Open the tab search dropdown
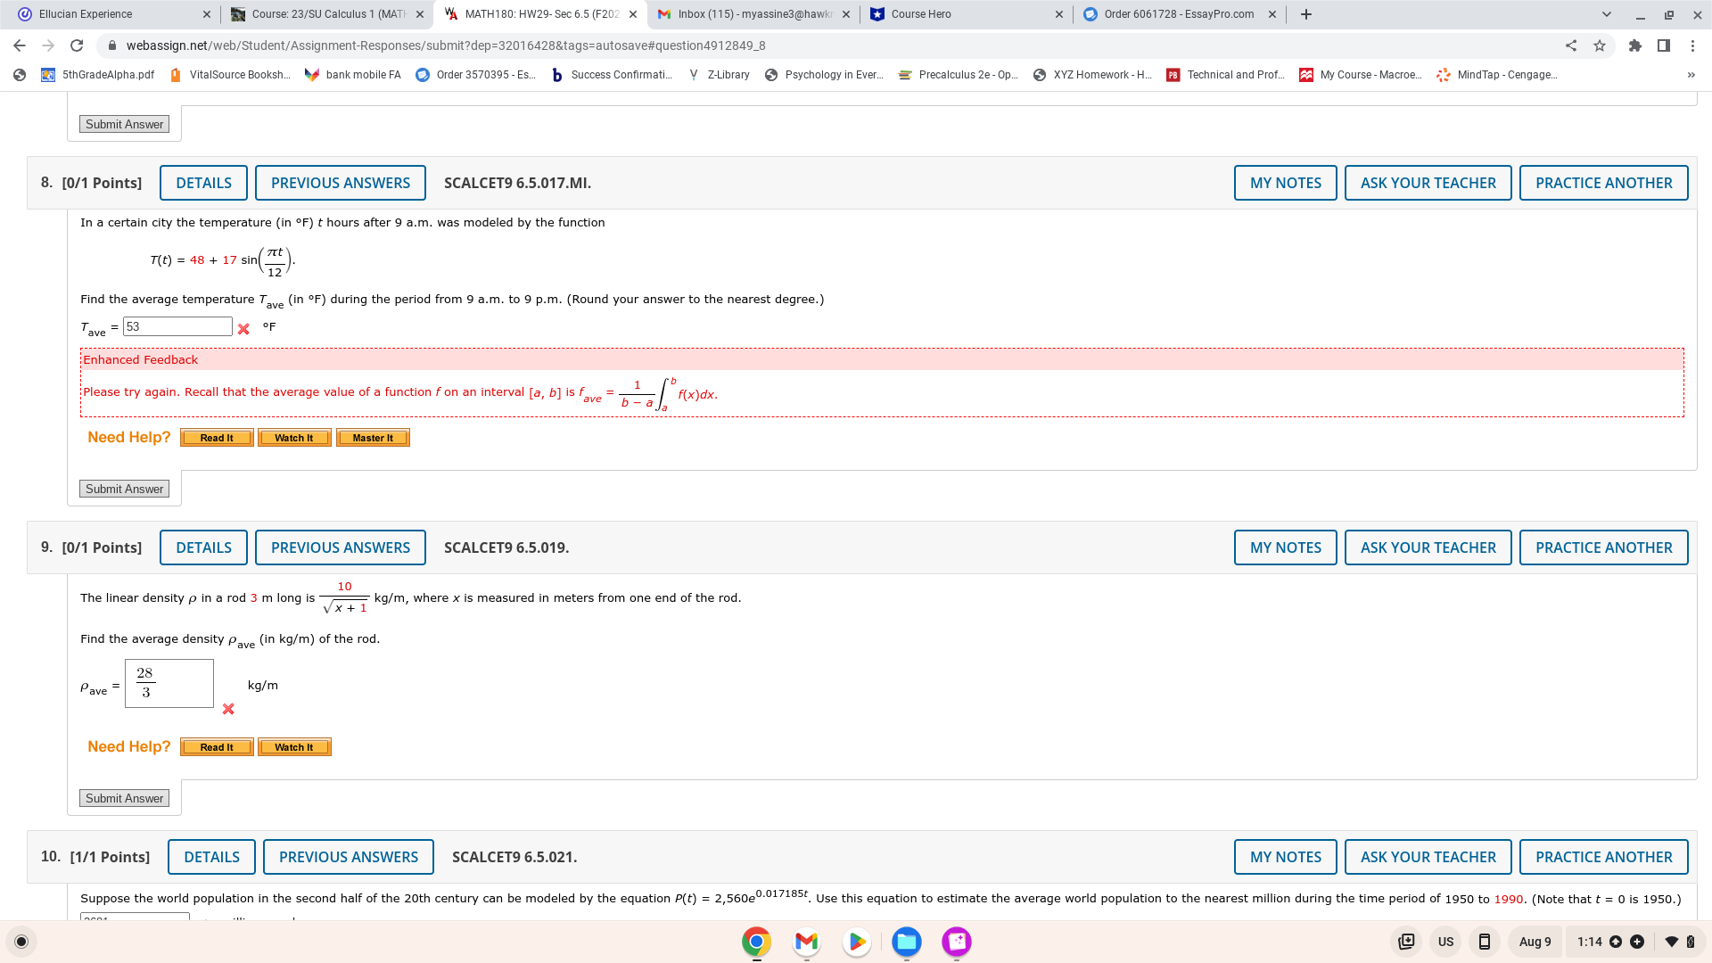The image size is (1712, 963). (1606, 14)
